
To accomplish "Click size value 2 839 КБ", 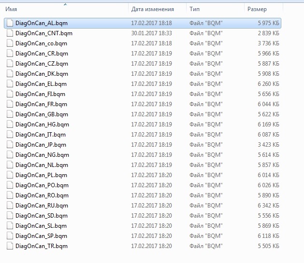I will click(x=269, y=33).
